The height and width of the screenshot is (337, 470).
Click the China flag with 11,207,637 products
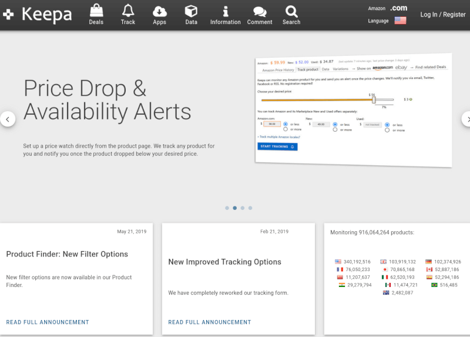pyautogui.click(x=340, y=277)
